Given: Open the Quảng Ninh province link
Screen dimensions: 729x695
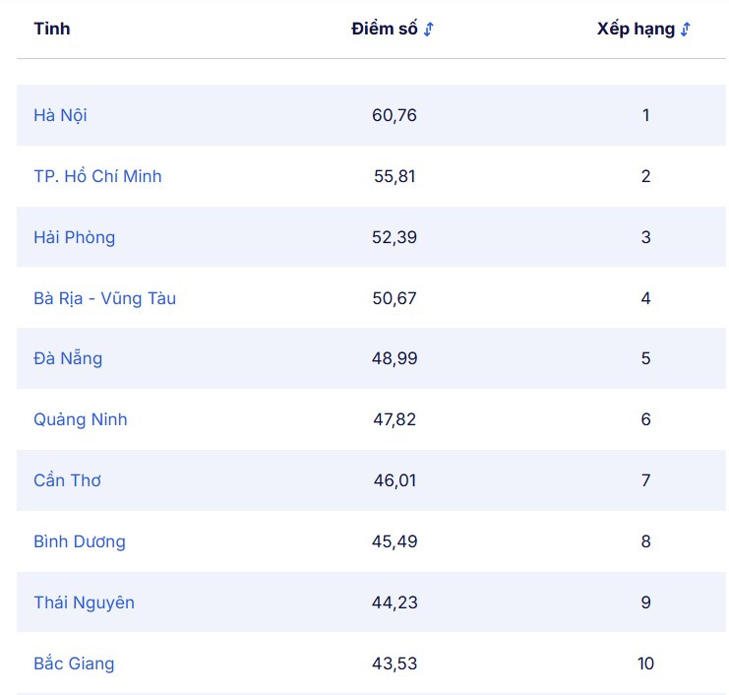Looking at the screenshot, I should [80, 419].
